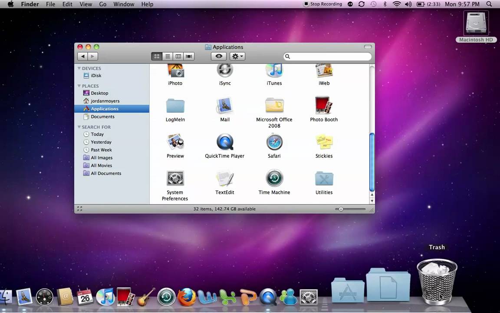The image size is (500, 313).
Task: Select the Stickies application icon
Action: click(324, 142)
